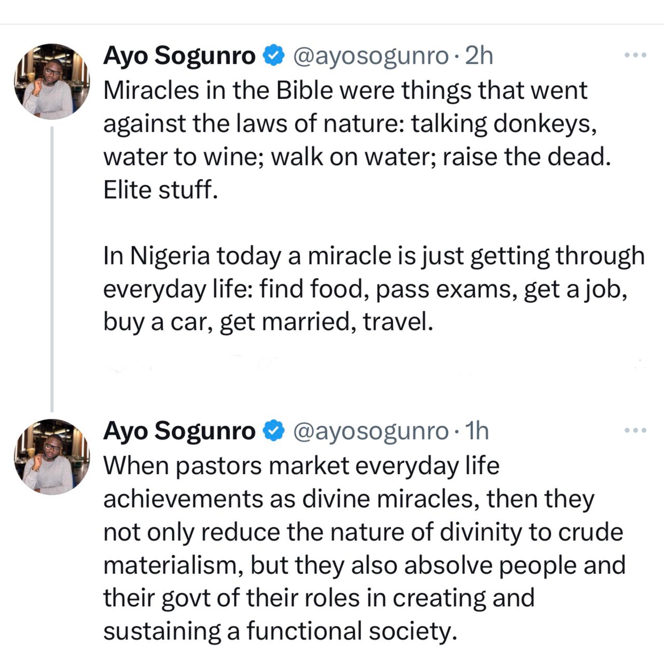Open the @ayosogunro handle on the 2h tweet

tap(371, 56)
